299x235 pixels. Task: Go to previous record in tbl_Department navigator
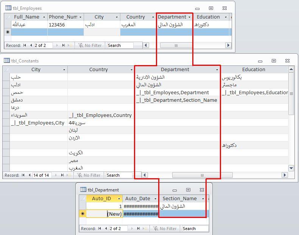106,229
